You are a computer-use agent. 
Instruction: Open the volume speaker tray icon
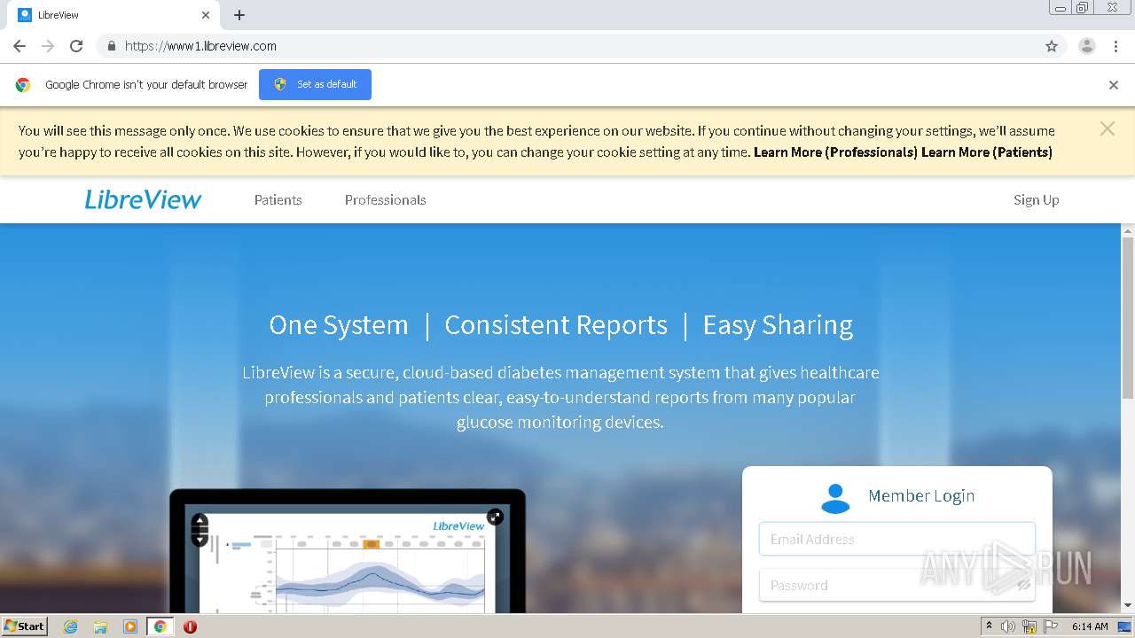1008,626
